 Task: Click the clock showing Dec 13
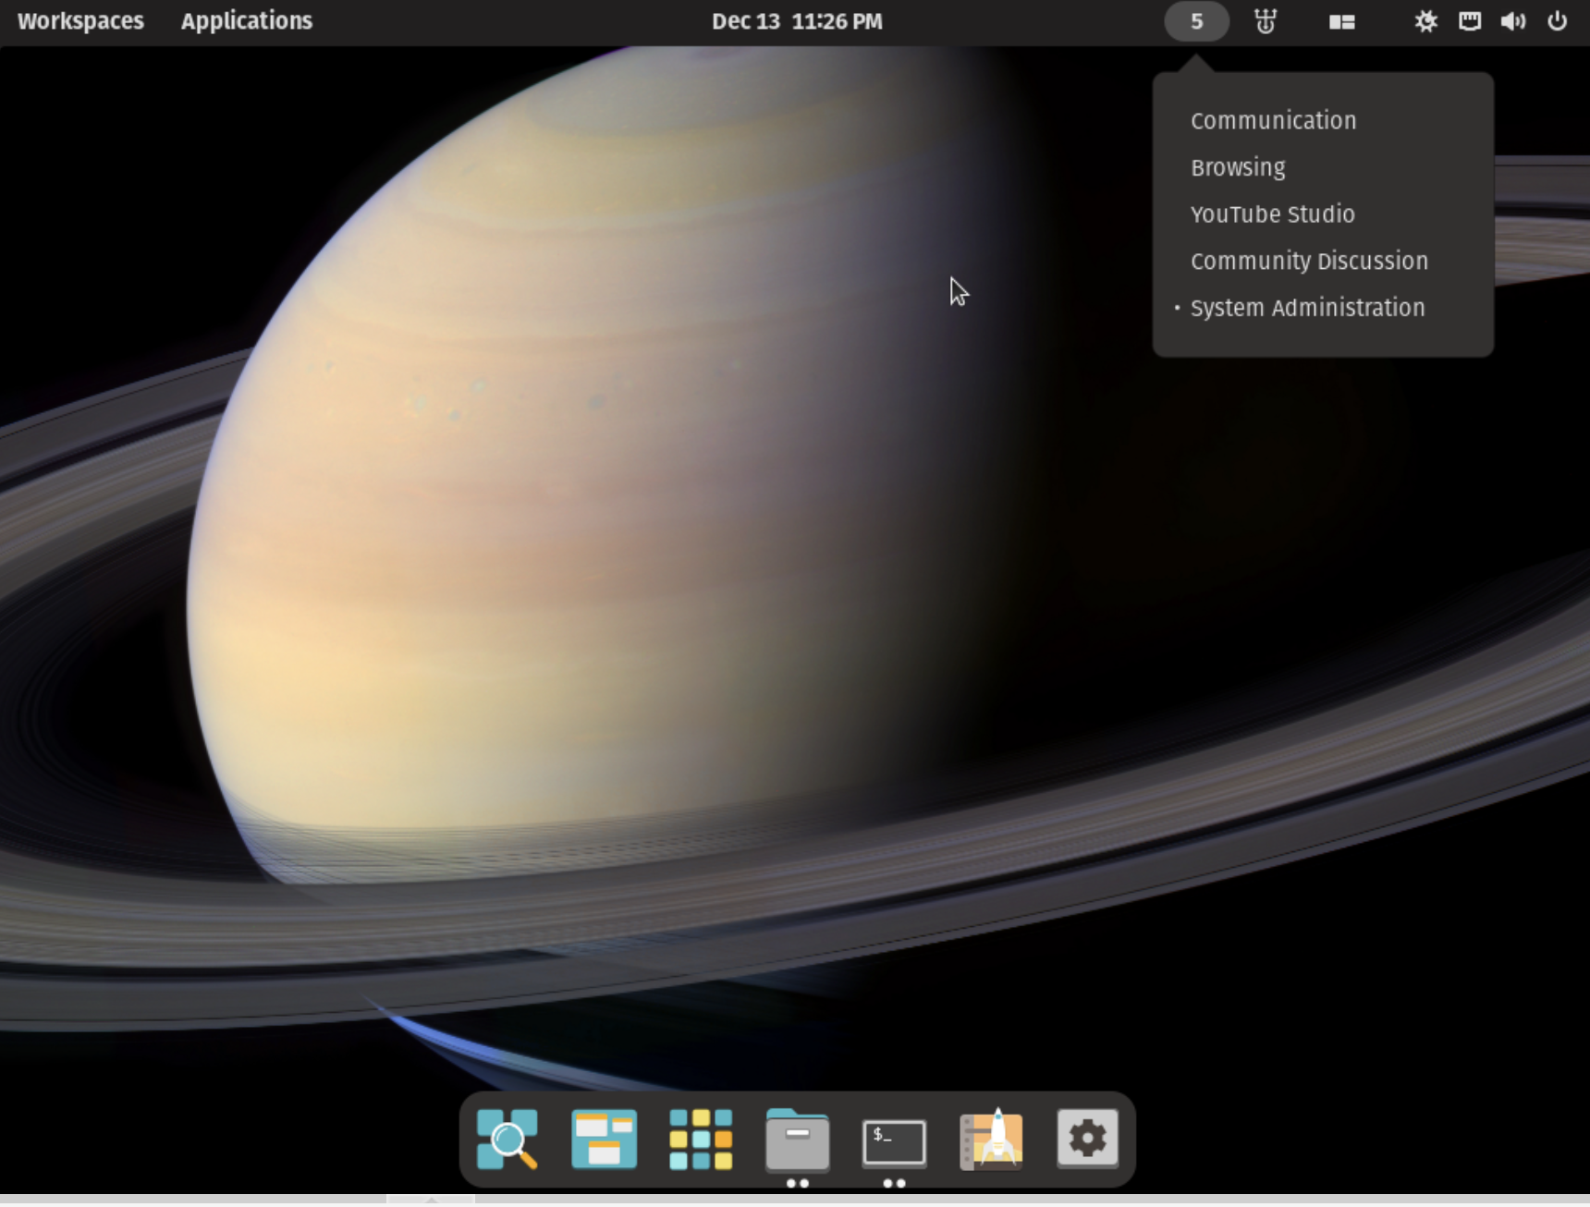(x=797, y=20)
